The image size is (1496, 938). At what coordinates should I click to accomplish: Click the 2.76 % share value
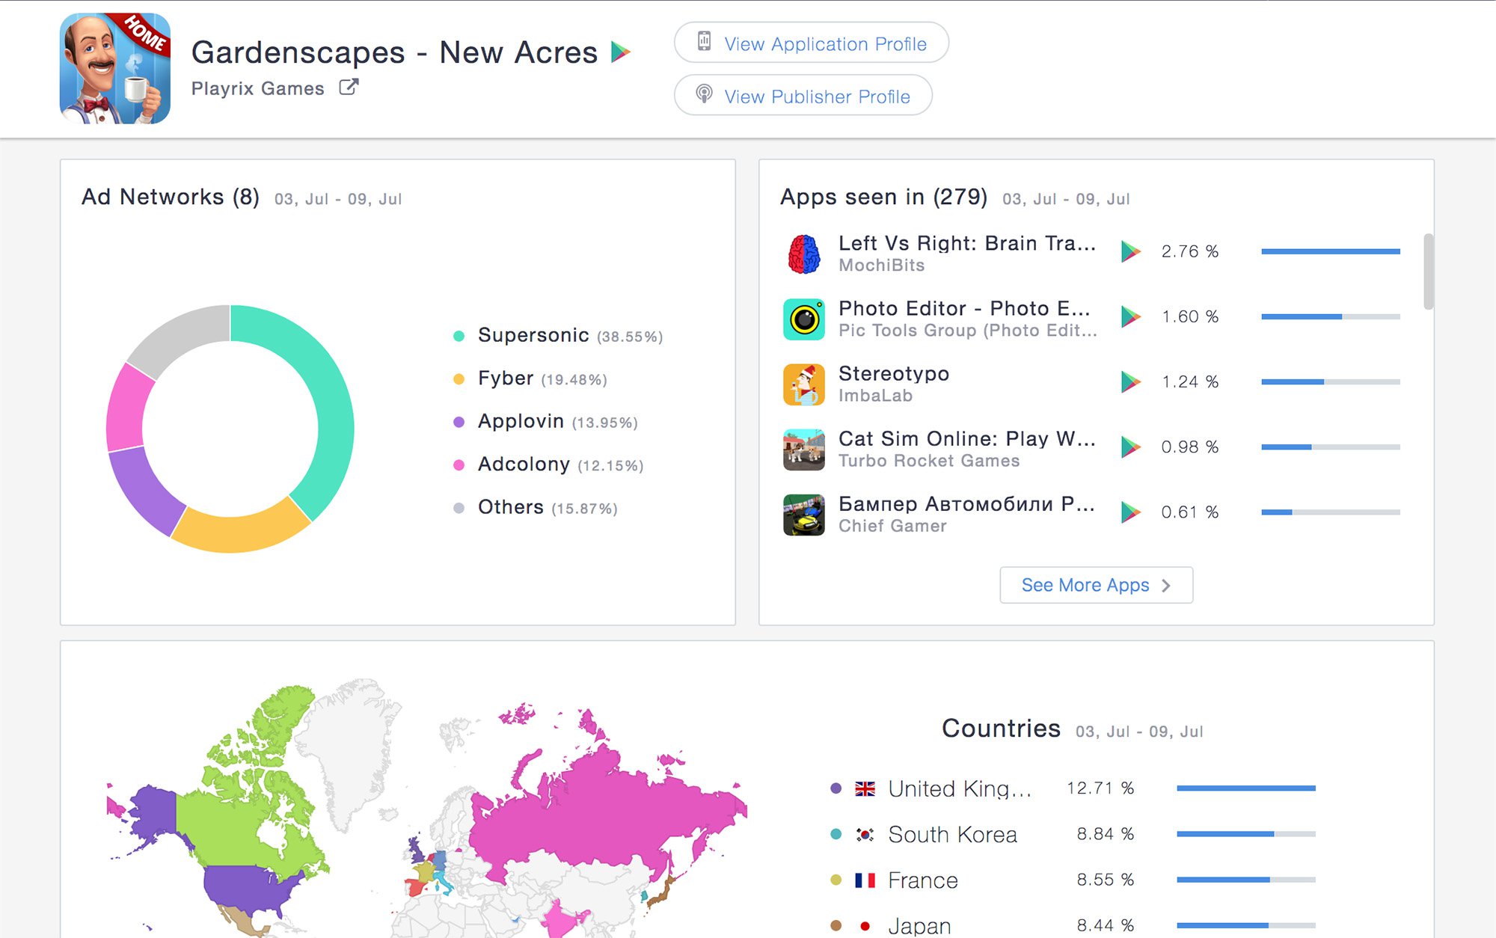click(1190, 251)
